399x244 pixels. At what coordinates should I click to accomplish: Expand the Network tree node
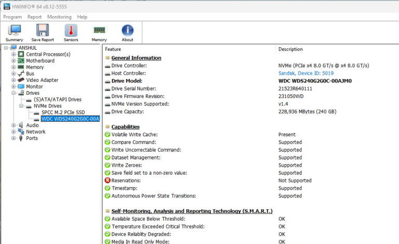tap(14, 132)
